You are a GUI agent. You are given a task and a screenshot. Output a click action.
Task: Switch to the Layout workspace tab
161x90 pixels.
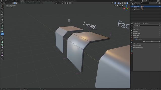(22, 1)
